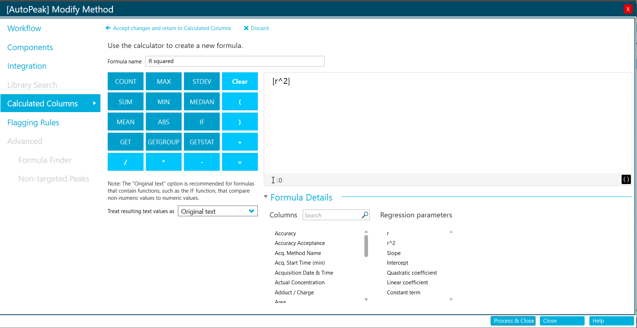Accept changes and return to Calculated Columns
This screenshot has height=328, width=637.
172,28
